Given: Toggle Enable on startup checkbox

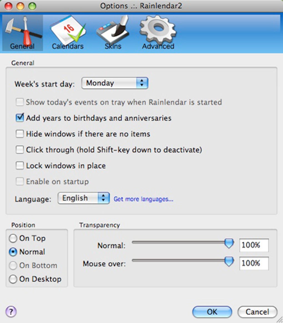Looking at the screenshot, I should point(20,182).
